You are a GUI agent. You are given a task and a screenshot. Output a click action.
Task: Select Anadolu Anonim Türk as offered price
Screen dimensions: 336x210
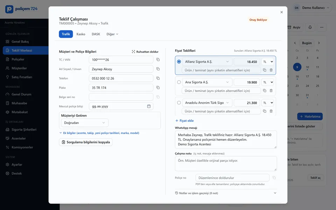tap(179, 103)
